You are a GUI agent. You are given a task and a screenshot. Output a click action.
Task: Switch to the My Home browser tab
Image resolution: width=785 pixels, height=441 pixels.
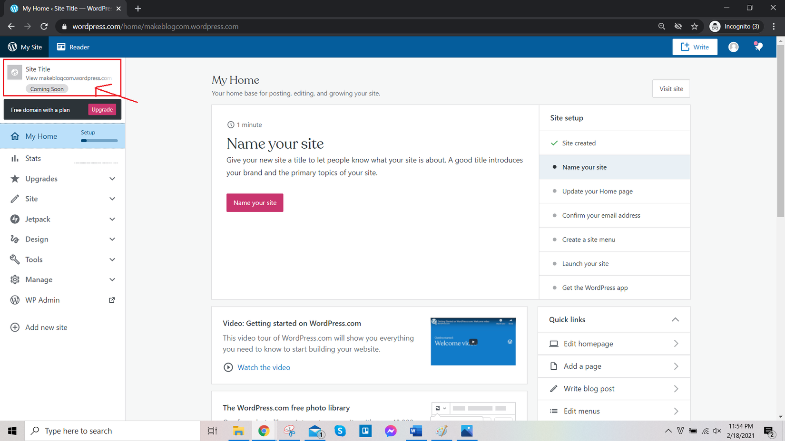[x=66, y=9]
